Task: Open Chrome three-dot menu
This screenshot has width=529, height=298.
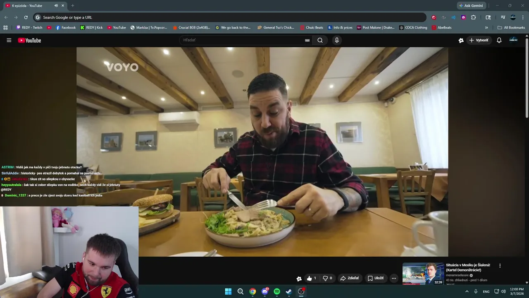Action: (523, 17)
